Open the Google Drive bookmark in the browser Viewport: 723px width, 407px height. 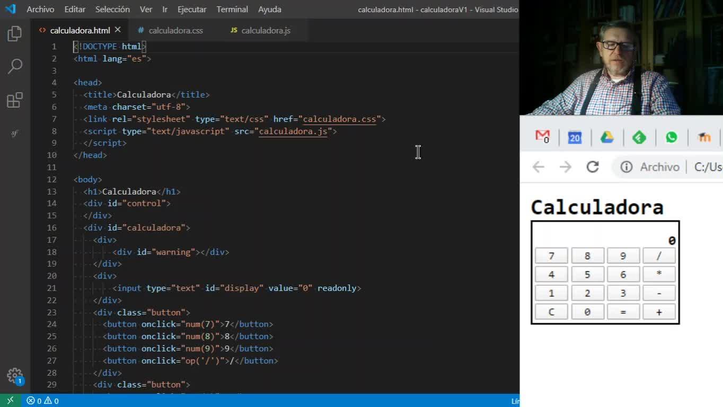[x=607, y=137]
